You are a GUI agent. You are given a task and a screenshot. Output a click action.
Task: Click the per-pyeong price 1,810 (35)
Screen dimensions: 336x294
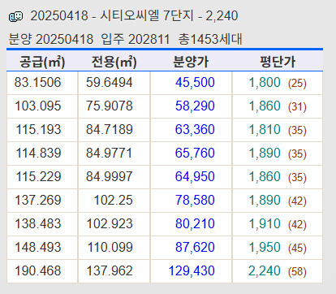tap(278, 129)
